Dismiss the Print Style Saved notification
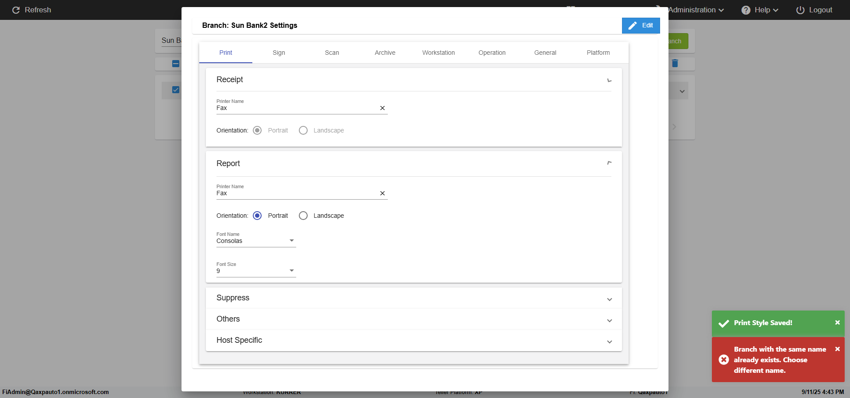This screenshot has height=398, width=850. click(x=837, y=323)
